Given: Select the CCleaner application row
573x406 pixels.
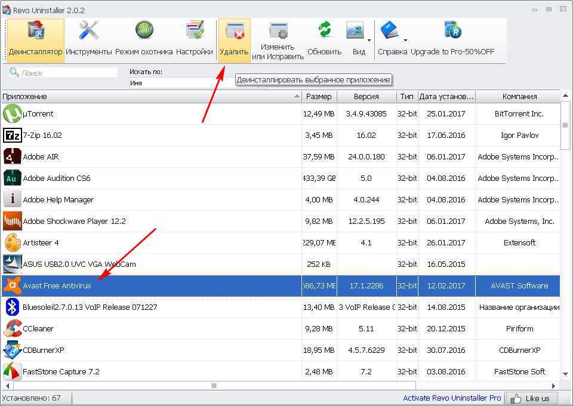Looking at the screenshot, I should 38,328.
